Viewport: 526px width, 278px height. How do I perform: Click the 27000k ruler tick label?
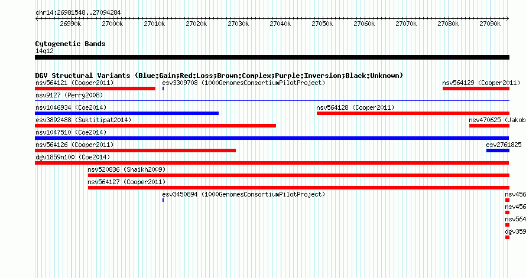coord(112,24)
